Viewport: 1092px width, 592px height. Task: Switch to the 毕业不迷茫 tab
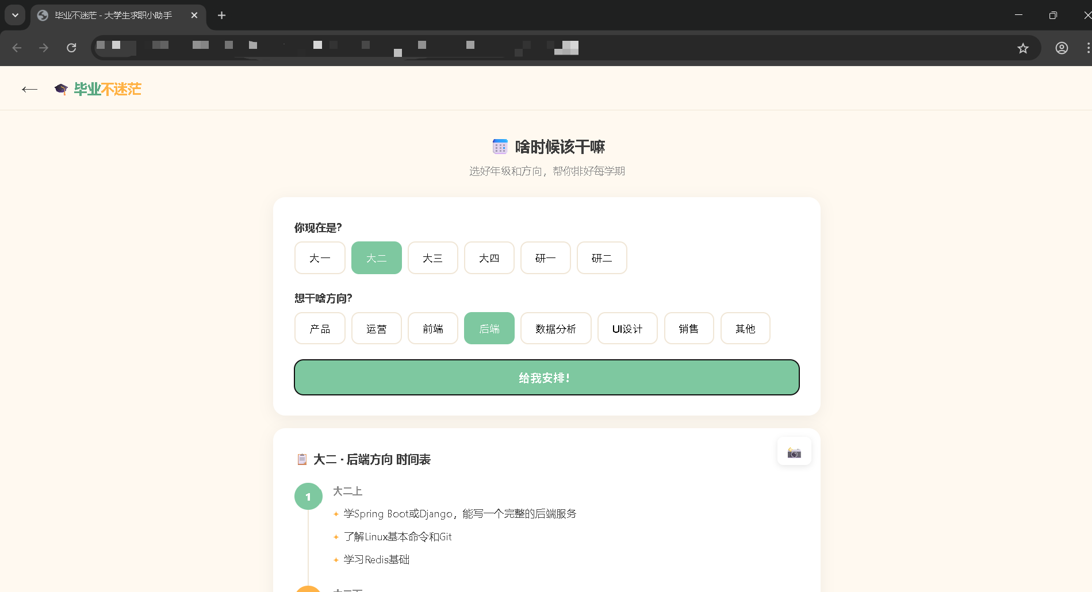[x=113, y=16]
